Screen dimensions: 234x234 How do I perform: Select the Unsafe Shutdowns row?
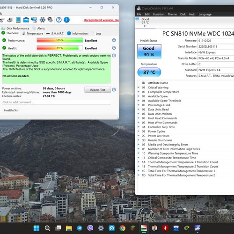186,140
